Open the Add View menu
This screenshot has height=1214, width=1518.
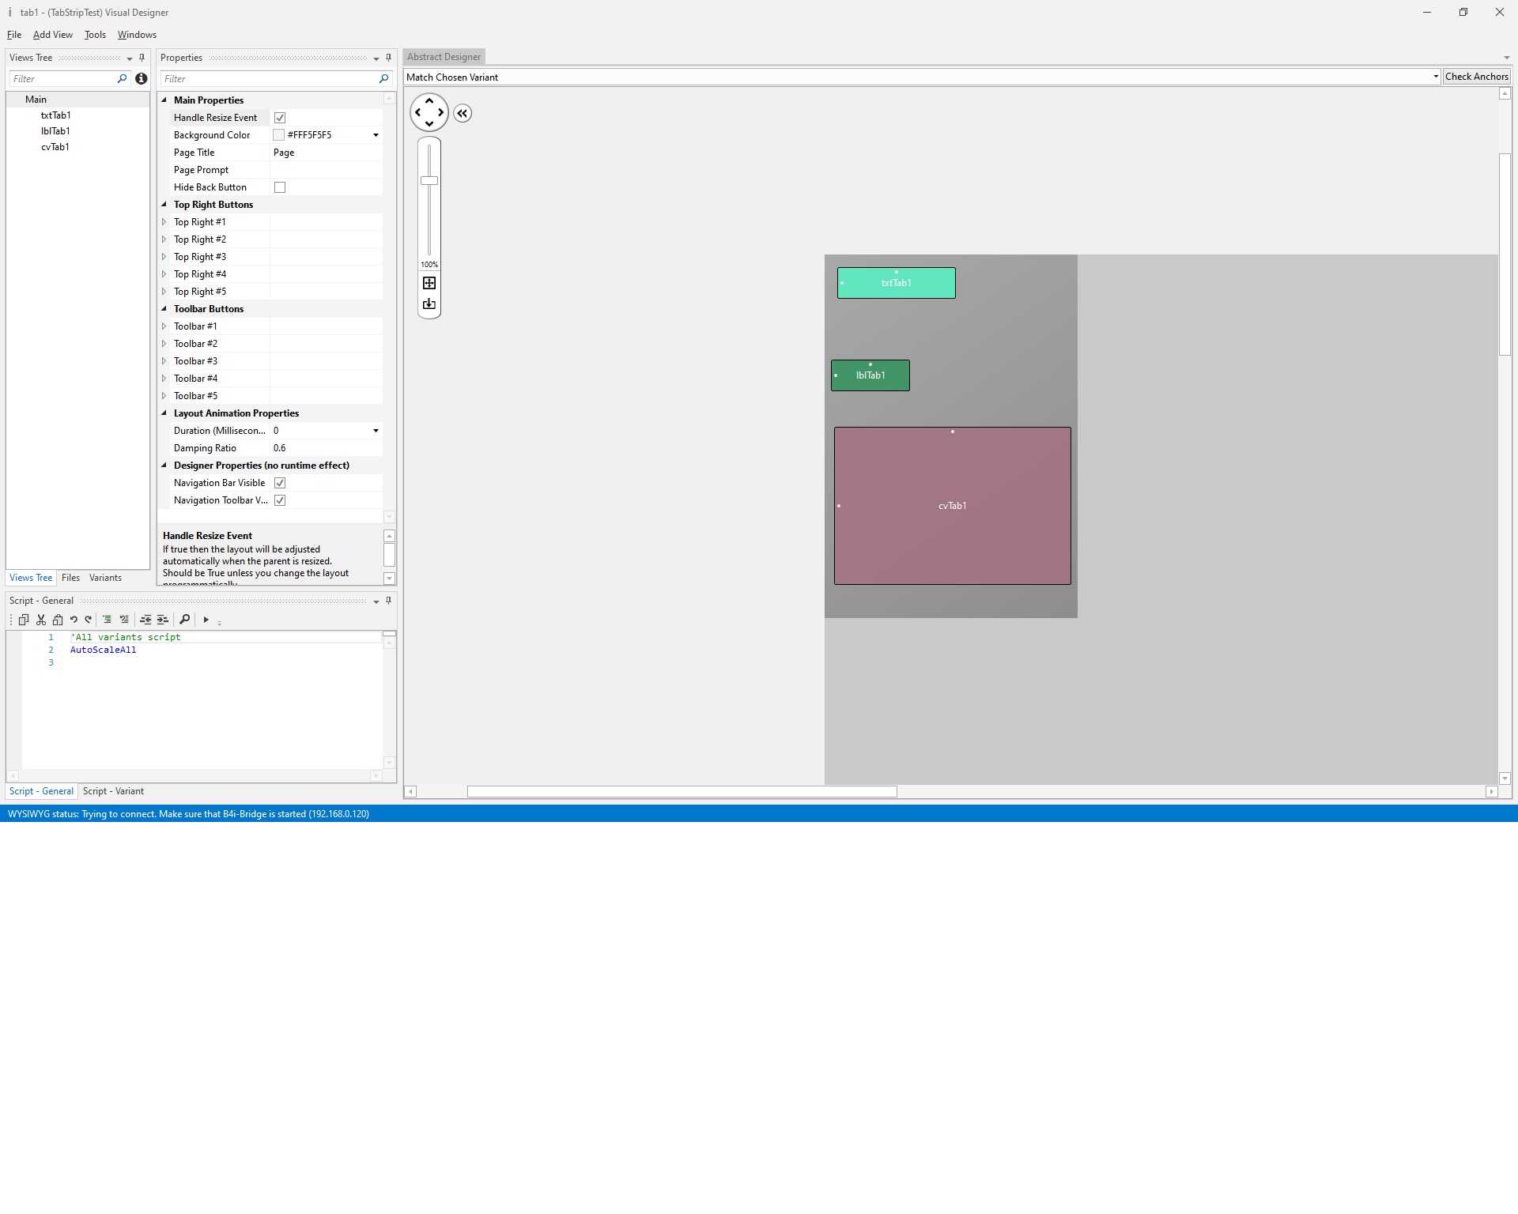(x=52, y=35)
